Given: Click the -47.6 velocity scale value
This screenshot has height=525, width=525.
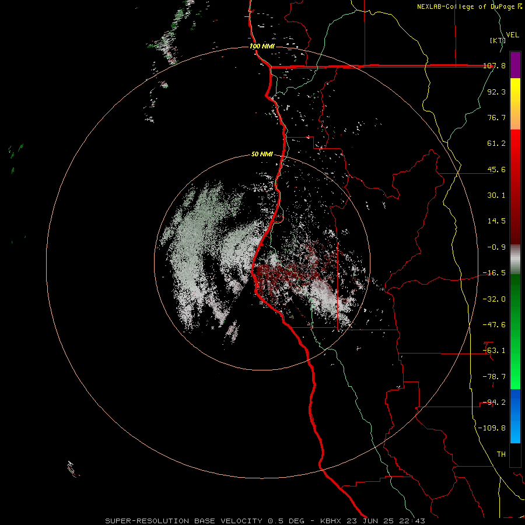Looking at the screenshot, I should coord(494,325).
